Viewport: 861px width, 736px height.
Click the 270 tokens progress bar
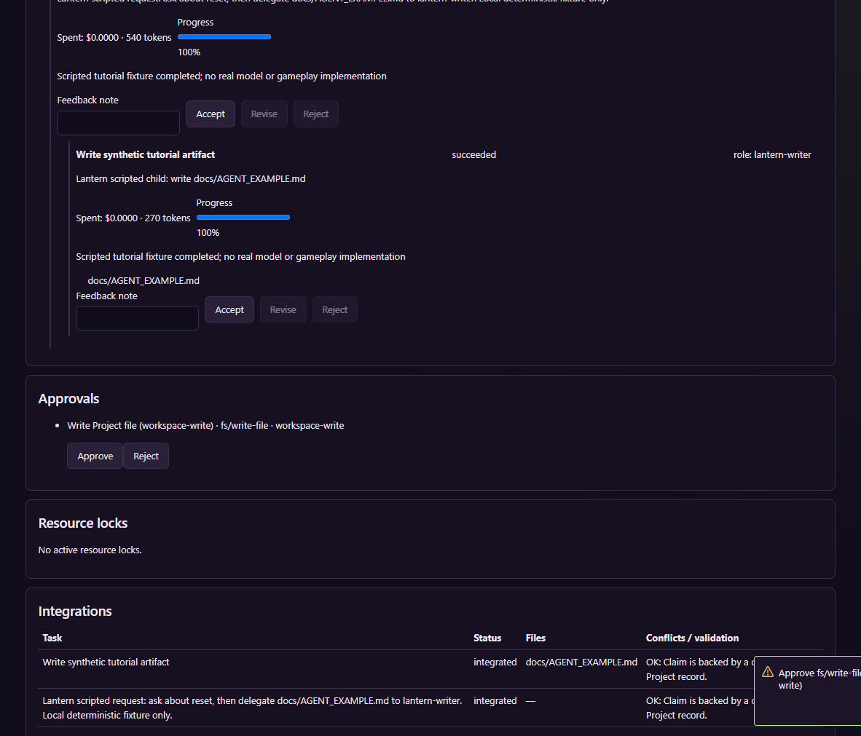tap(243, 218)
